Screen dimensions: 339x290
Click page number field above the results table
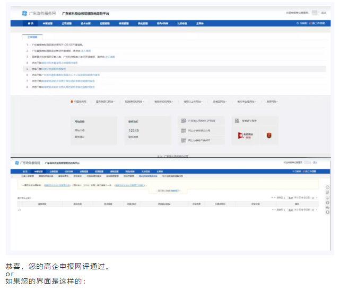pyautogui.click(x=285, y=198)
